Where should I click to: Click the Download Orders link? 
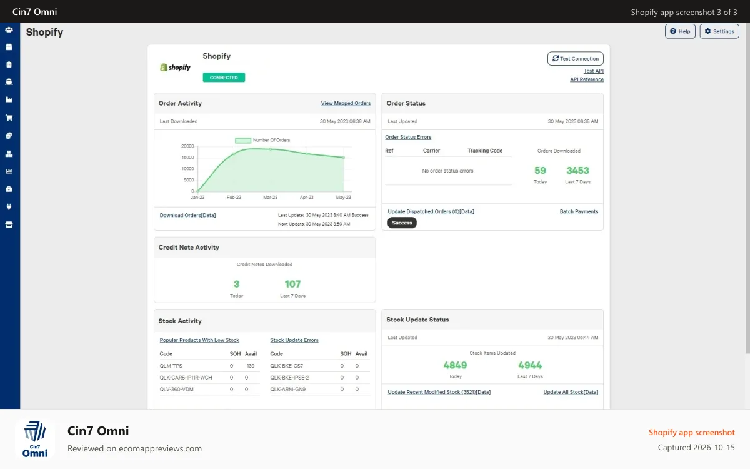point(187,215)
